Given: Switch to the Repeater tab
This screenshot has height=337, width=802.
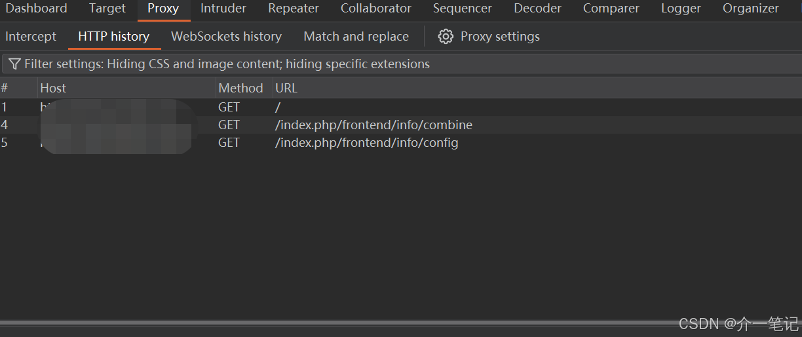Looking at the screenshot, I should pos(294,9).
